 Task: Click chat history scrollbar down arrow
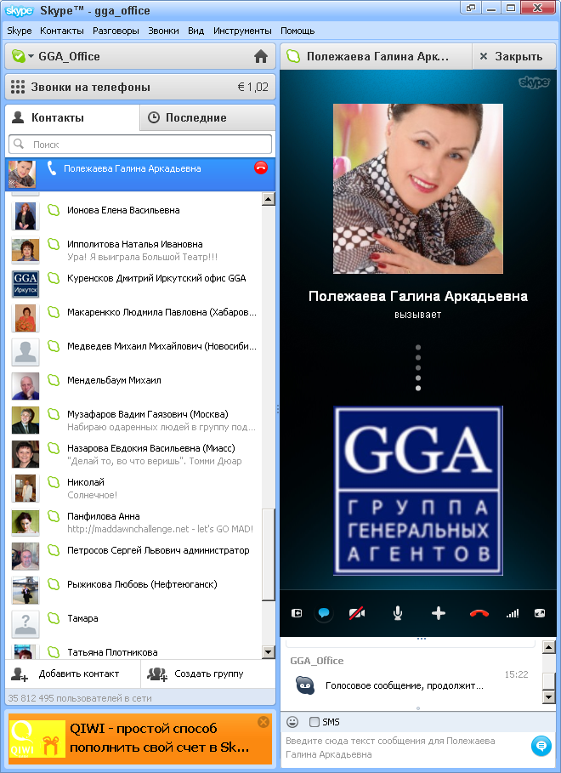[549, 696]
